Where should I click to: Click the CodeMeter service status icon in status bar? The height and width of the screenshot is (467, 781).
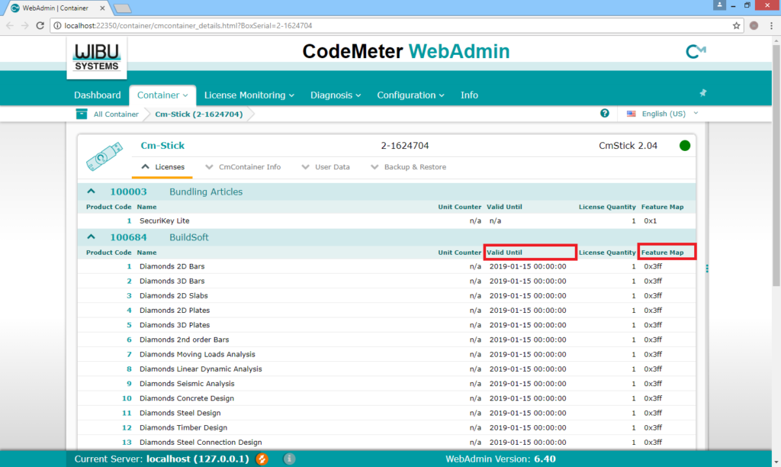pyautogui.click(x=262, y=459)
